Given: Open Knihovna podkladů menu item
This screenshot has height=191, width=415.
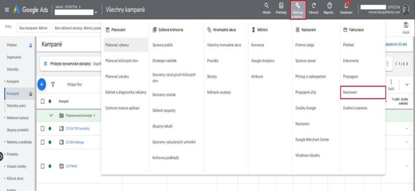Looking at the screenshot, I should (x=166, y=157).
